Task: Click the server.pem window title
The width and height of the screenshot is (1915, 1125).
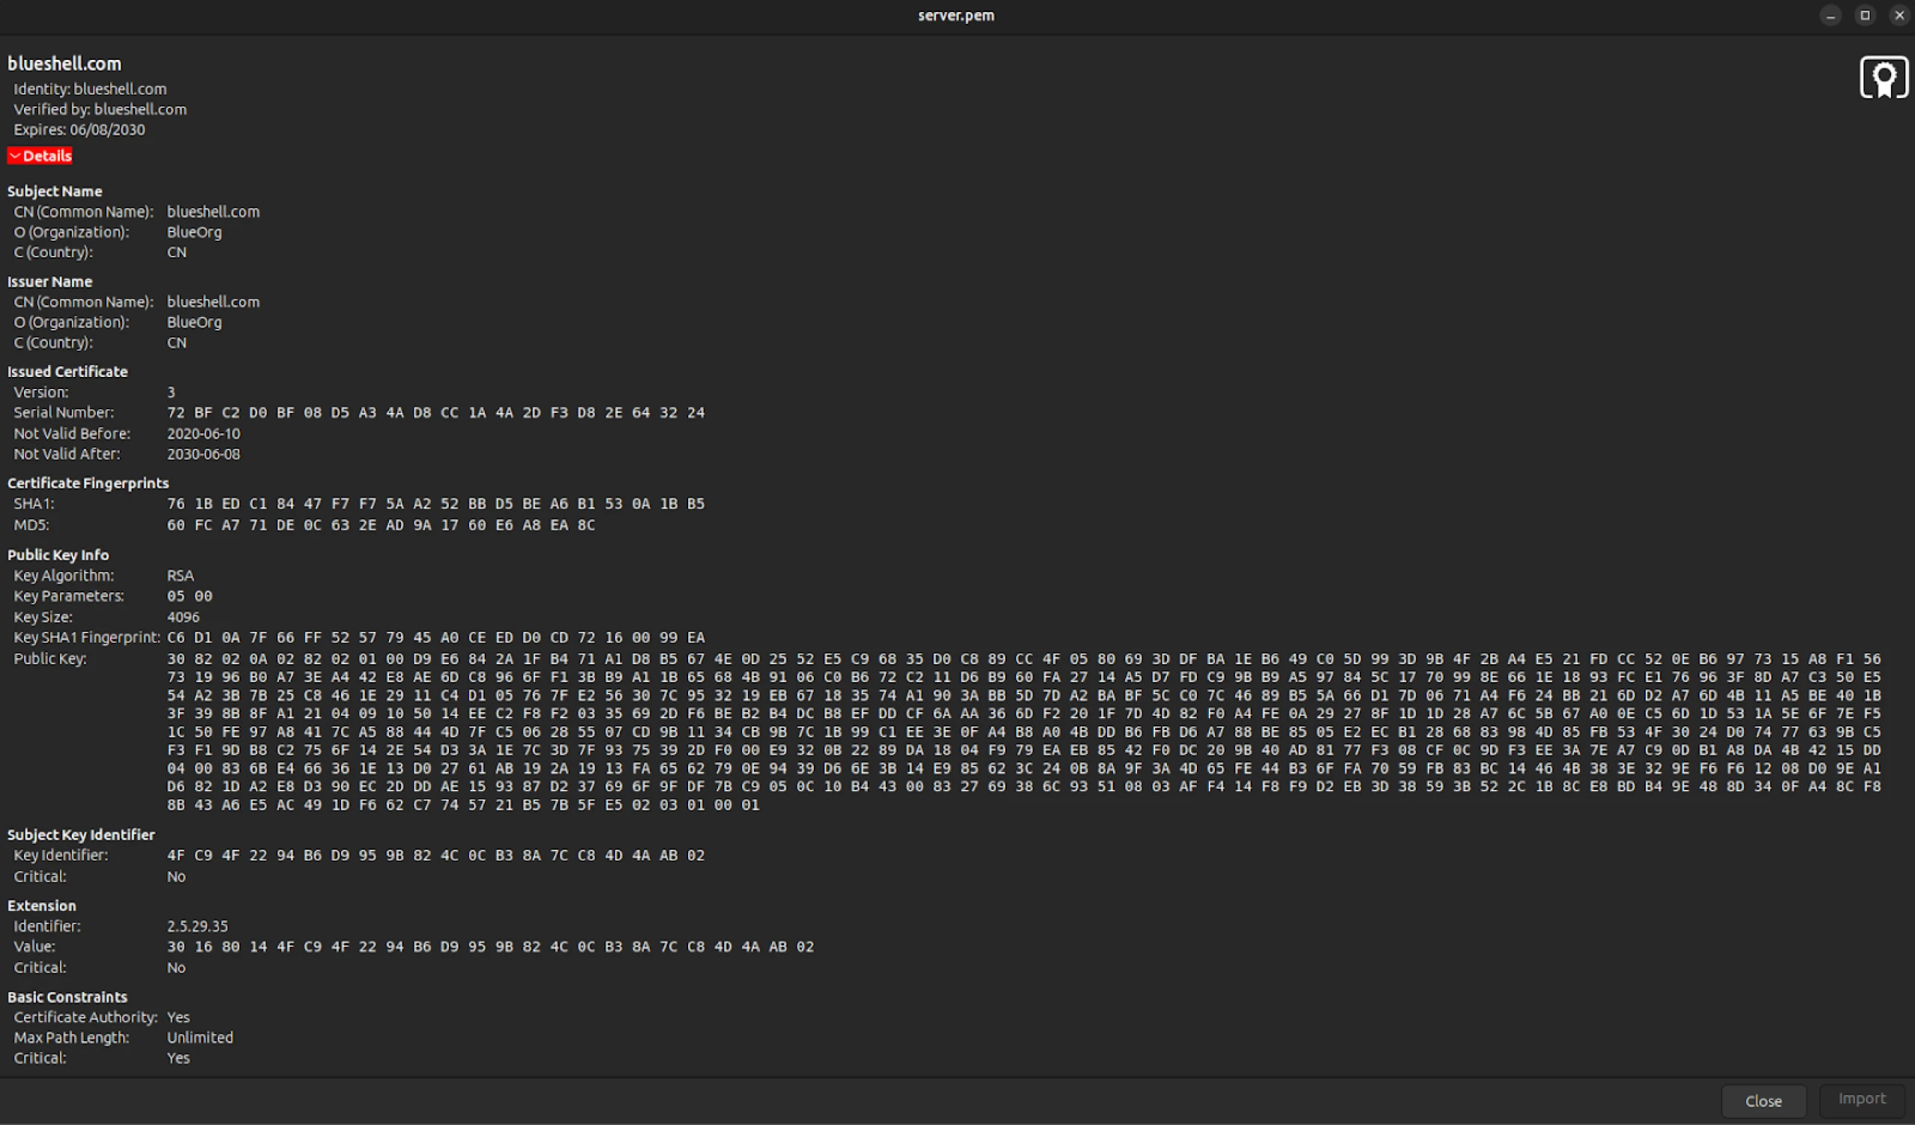Action: 956,15
